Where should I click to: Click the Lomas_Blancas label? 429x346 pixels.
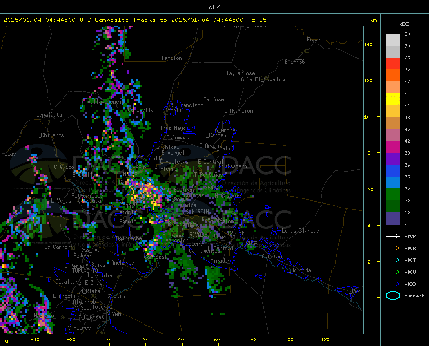(x=300, y=231)
